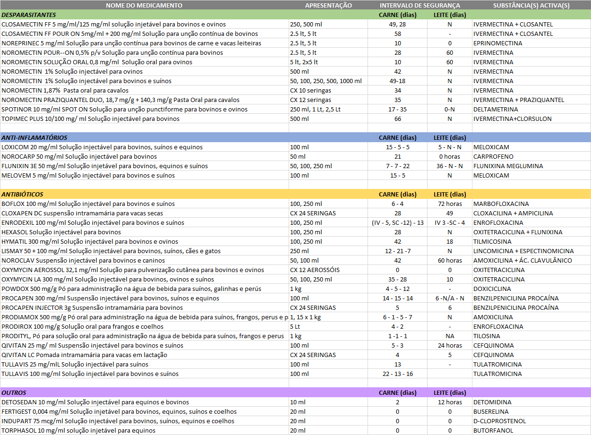Select the CLOSAMECTIN FF POUR ON medicine row
The width and height of the screenshot is (591, 435).
295,34
